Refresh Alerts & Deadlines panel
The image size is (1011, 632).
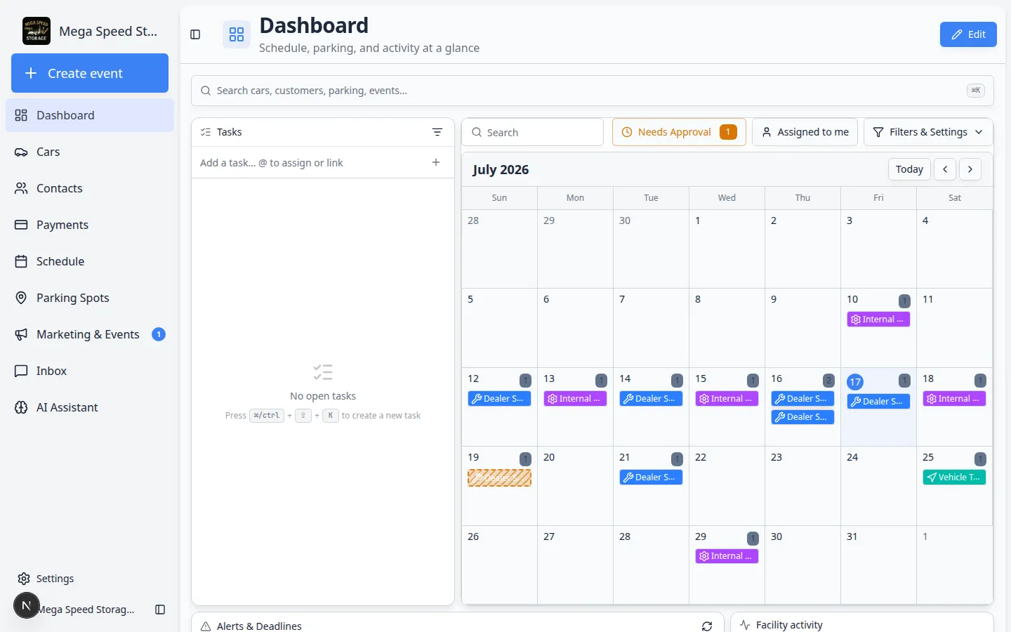click(707, 626)
